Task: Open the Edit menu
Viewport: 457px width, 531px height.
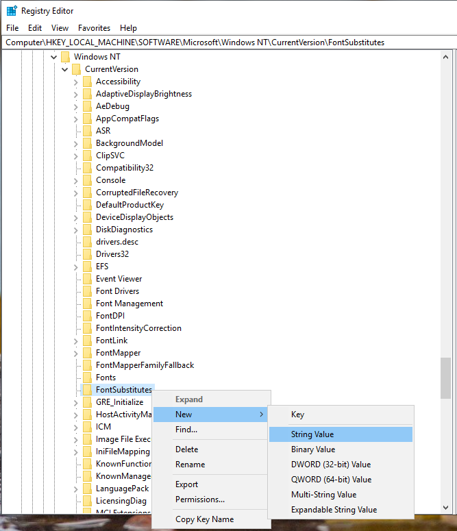Action: [x=35, y=28]
